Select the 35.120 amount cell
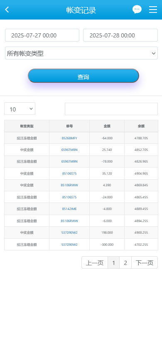Screen dimensions: 162x351 click(x=107, y=173)
